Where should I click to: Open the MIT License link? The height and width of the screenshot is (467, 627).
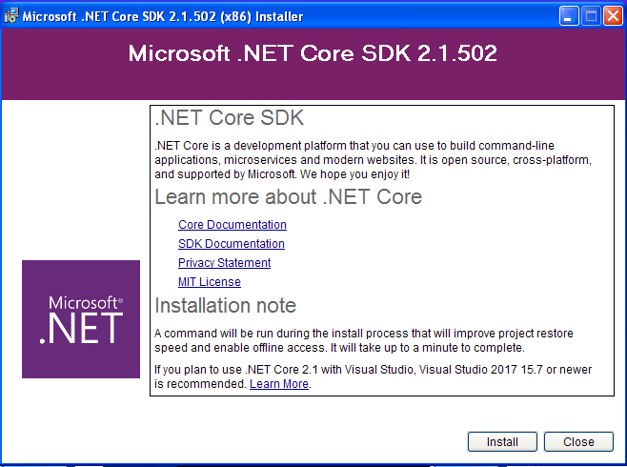coord(210,282)
